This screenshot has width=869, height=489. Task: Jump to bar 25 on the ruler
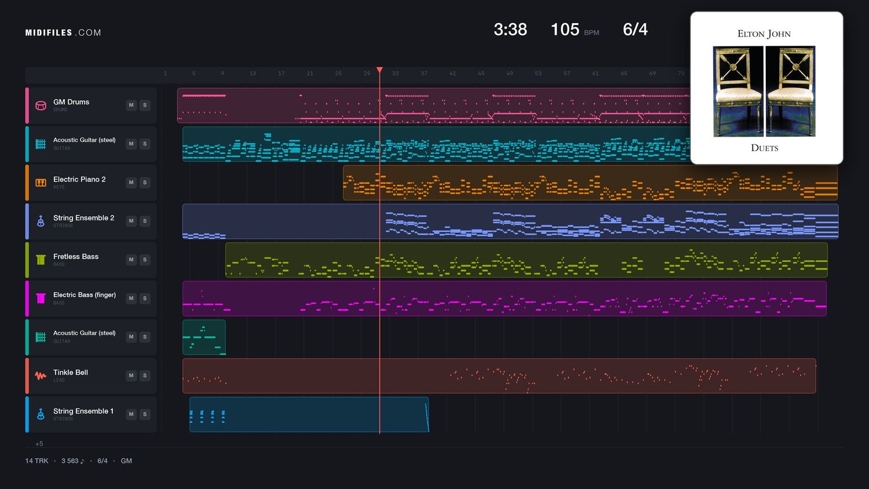click(x=338, y=74)
